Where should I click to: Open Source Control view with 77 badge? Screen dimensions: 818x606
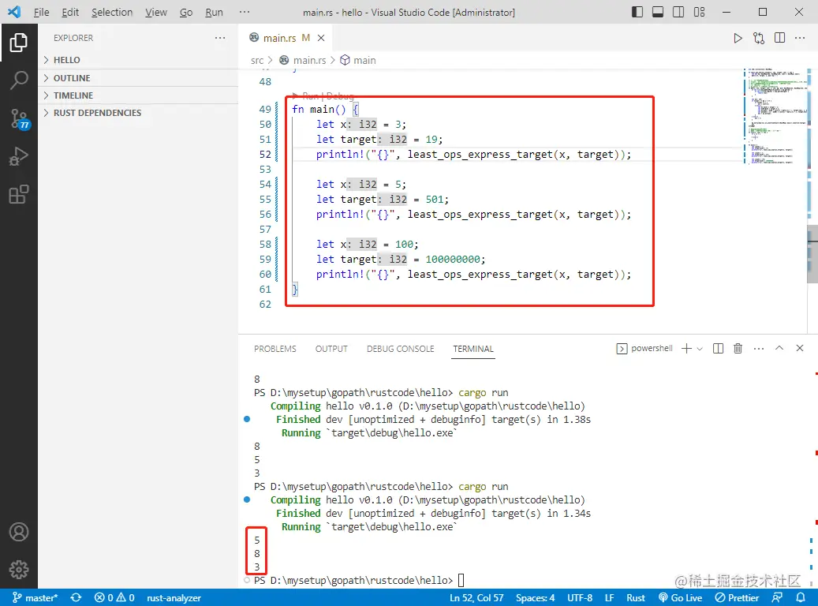19,119
